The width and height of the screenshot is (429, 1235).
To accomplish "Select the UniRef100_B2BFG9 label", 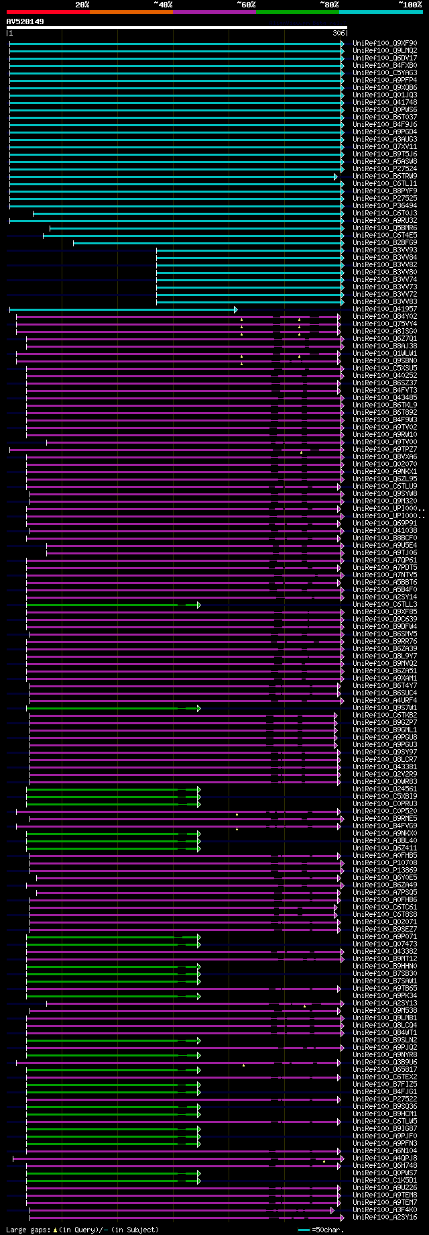I will [x=385, y=242].
